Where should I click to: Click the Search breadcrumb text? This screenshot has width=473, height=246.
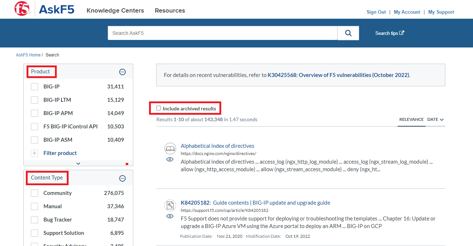(52, 55)
